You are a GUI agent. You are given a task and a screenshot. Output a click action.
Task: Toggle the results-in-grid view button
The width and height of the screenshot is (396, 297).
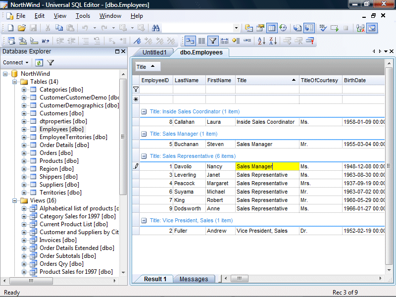pyautogui.click(x=272, y=28)
